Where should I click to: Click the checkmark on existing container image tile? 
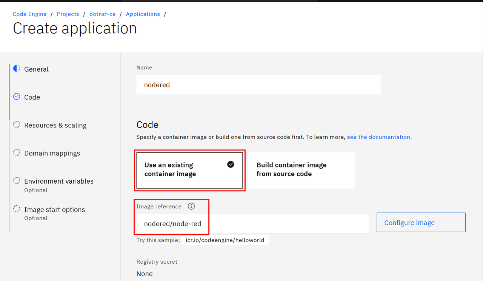[x=231, y=164]
